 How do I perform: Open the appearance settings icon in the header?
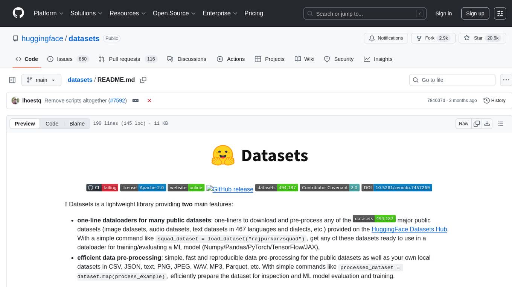500,14
